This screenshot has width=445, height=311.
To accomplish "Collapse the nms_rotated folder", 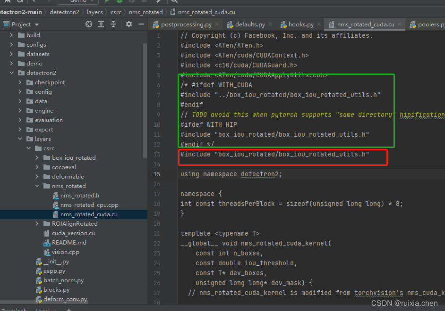I will (x=37, y=186).
